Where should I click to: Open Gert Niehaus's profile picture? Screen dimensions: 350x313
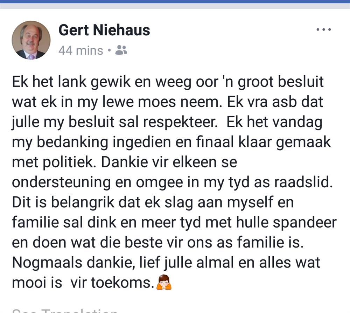(x=31, y=40)
